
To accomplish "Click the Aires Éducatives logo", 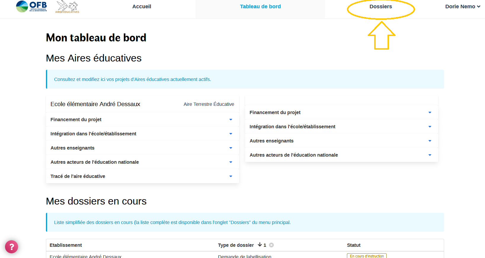I will (67, 7).
